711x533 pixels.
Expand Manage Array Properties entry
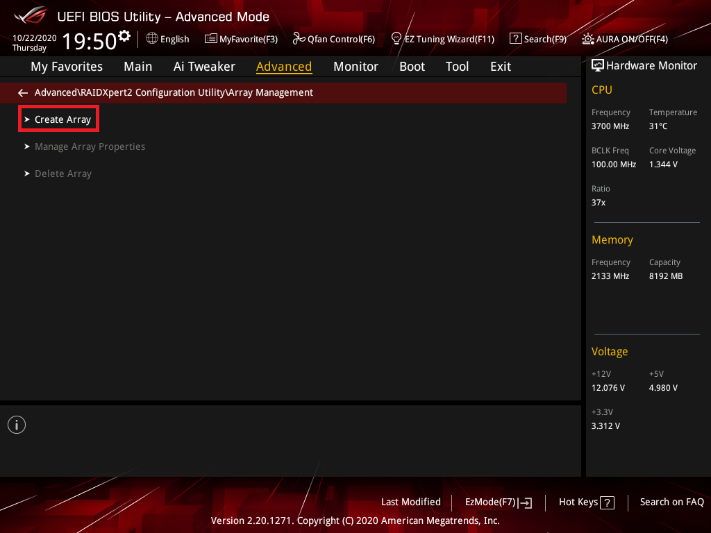coord(90,146)
